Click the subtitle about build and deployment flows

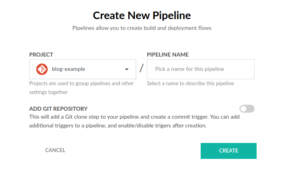142,28
